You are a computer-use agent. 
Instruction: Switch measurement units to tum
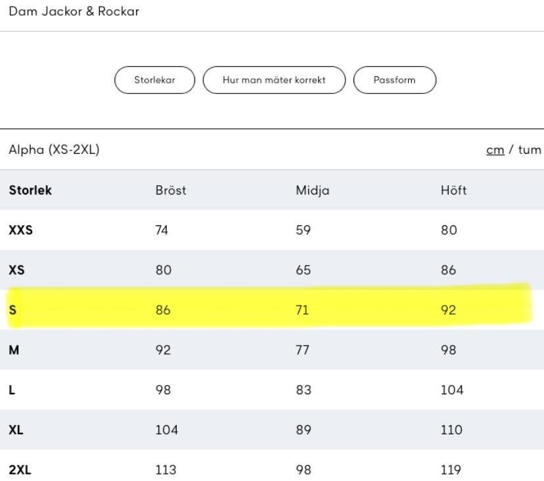(530, 150)
